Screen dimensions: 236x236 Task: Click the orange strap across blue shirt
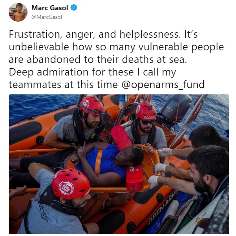click(x=99, y=162)
